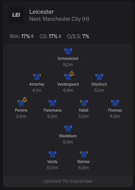This screenshot has height=190, width=135.
Task: Select Thomas' shirt icon
Action: click(115, 103)
